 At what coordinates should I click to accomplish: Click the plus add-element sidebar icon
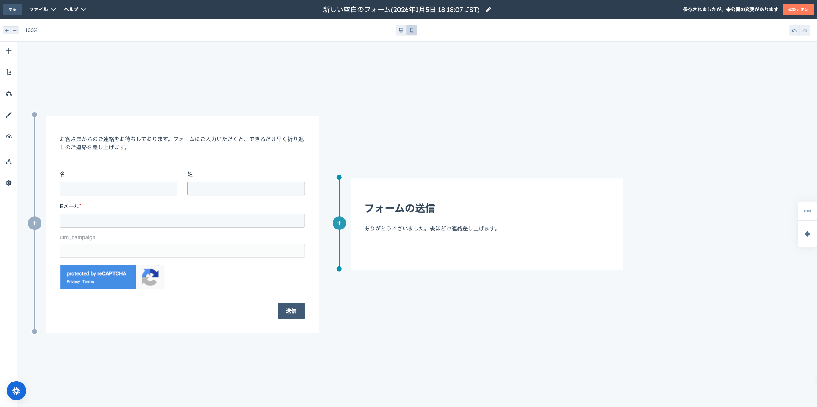click(x=9, y=51)
